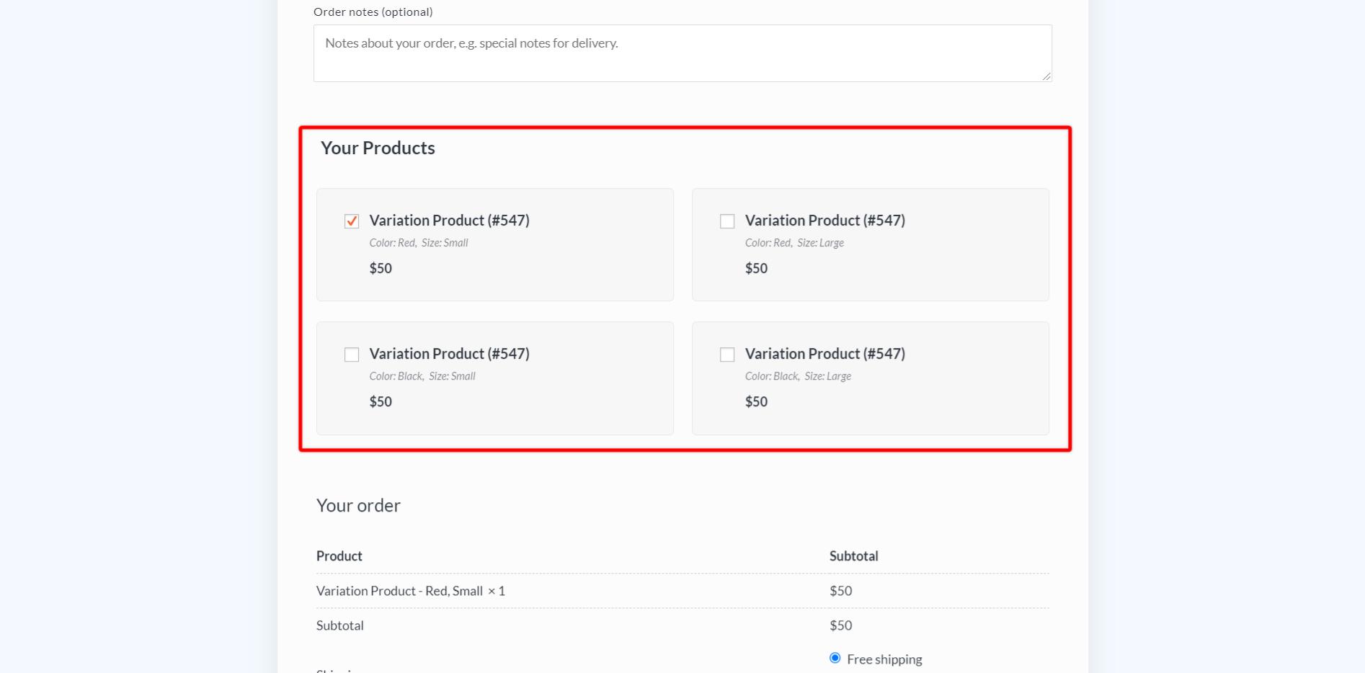The height and width of the screenshot is (673, 1365).
Task: Uncheck the Red, Small variation checkbox
Action: tap(352, 221)
